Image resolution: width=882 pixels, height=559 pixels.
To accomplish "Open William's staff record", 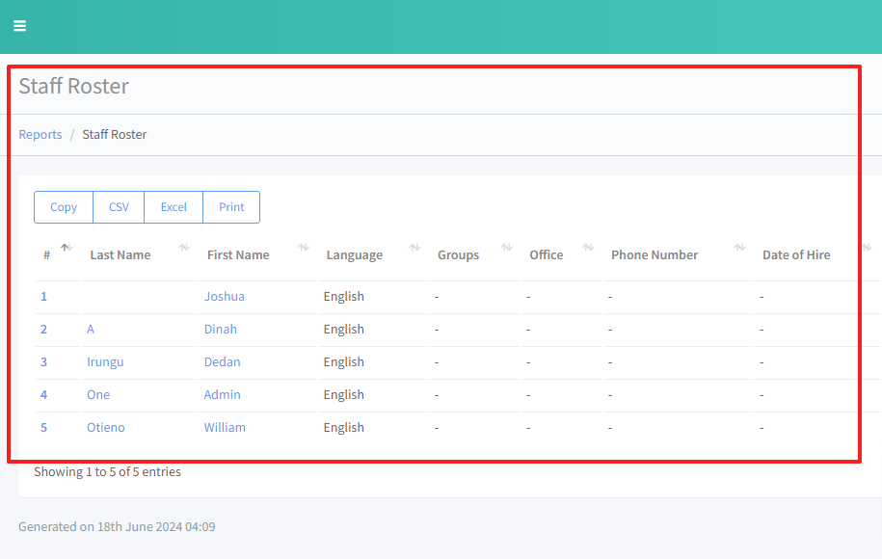I will 225,428.
